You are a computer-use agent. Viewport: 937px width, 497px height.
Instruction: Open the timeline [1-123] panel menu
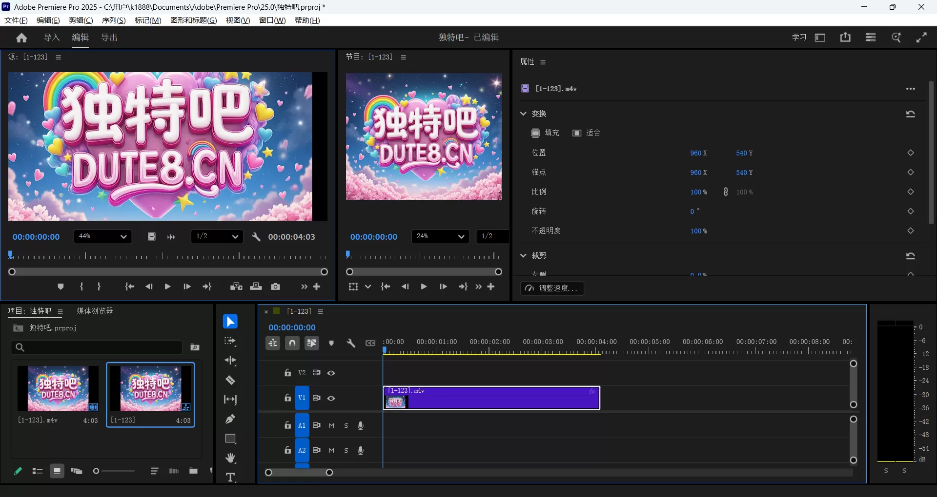click(321, 311)
